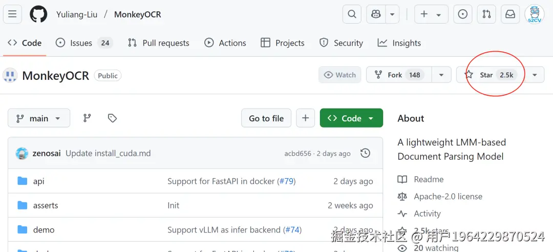Open the notifications inbox icon
This screenshot has height=252, width=553.
pos(511,14)
